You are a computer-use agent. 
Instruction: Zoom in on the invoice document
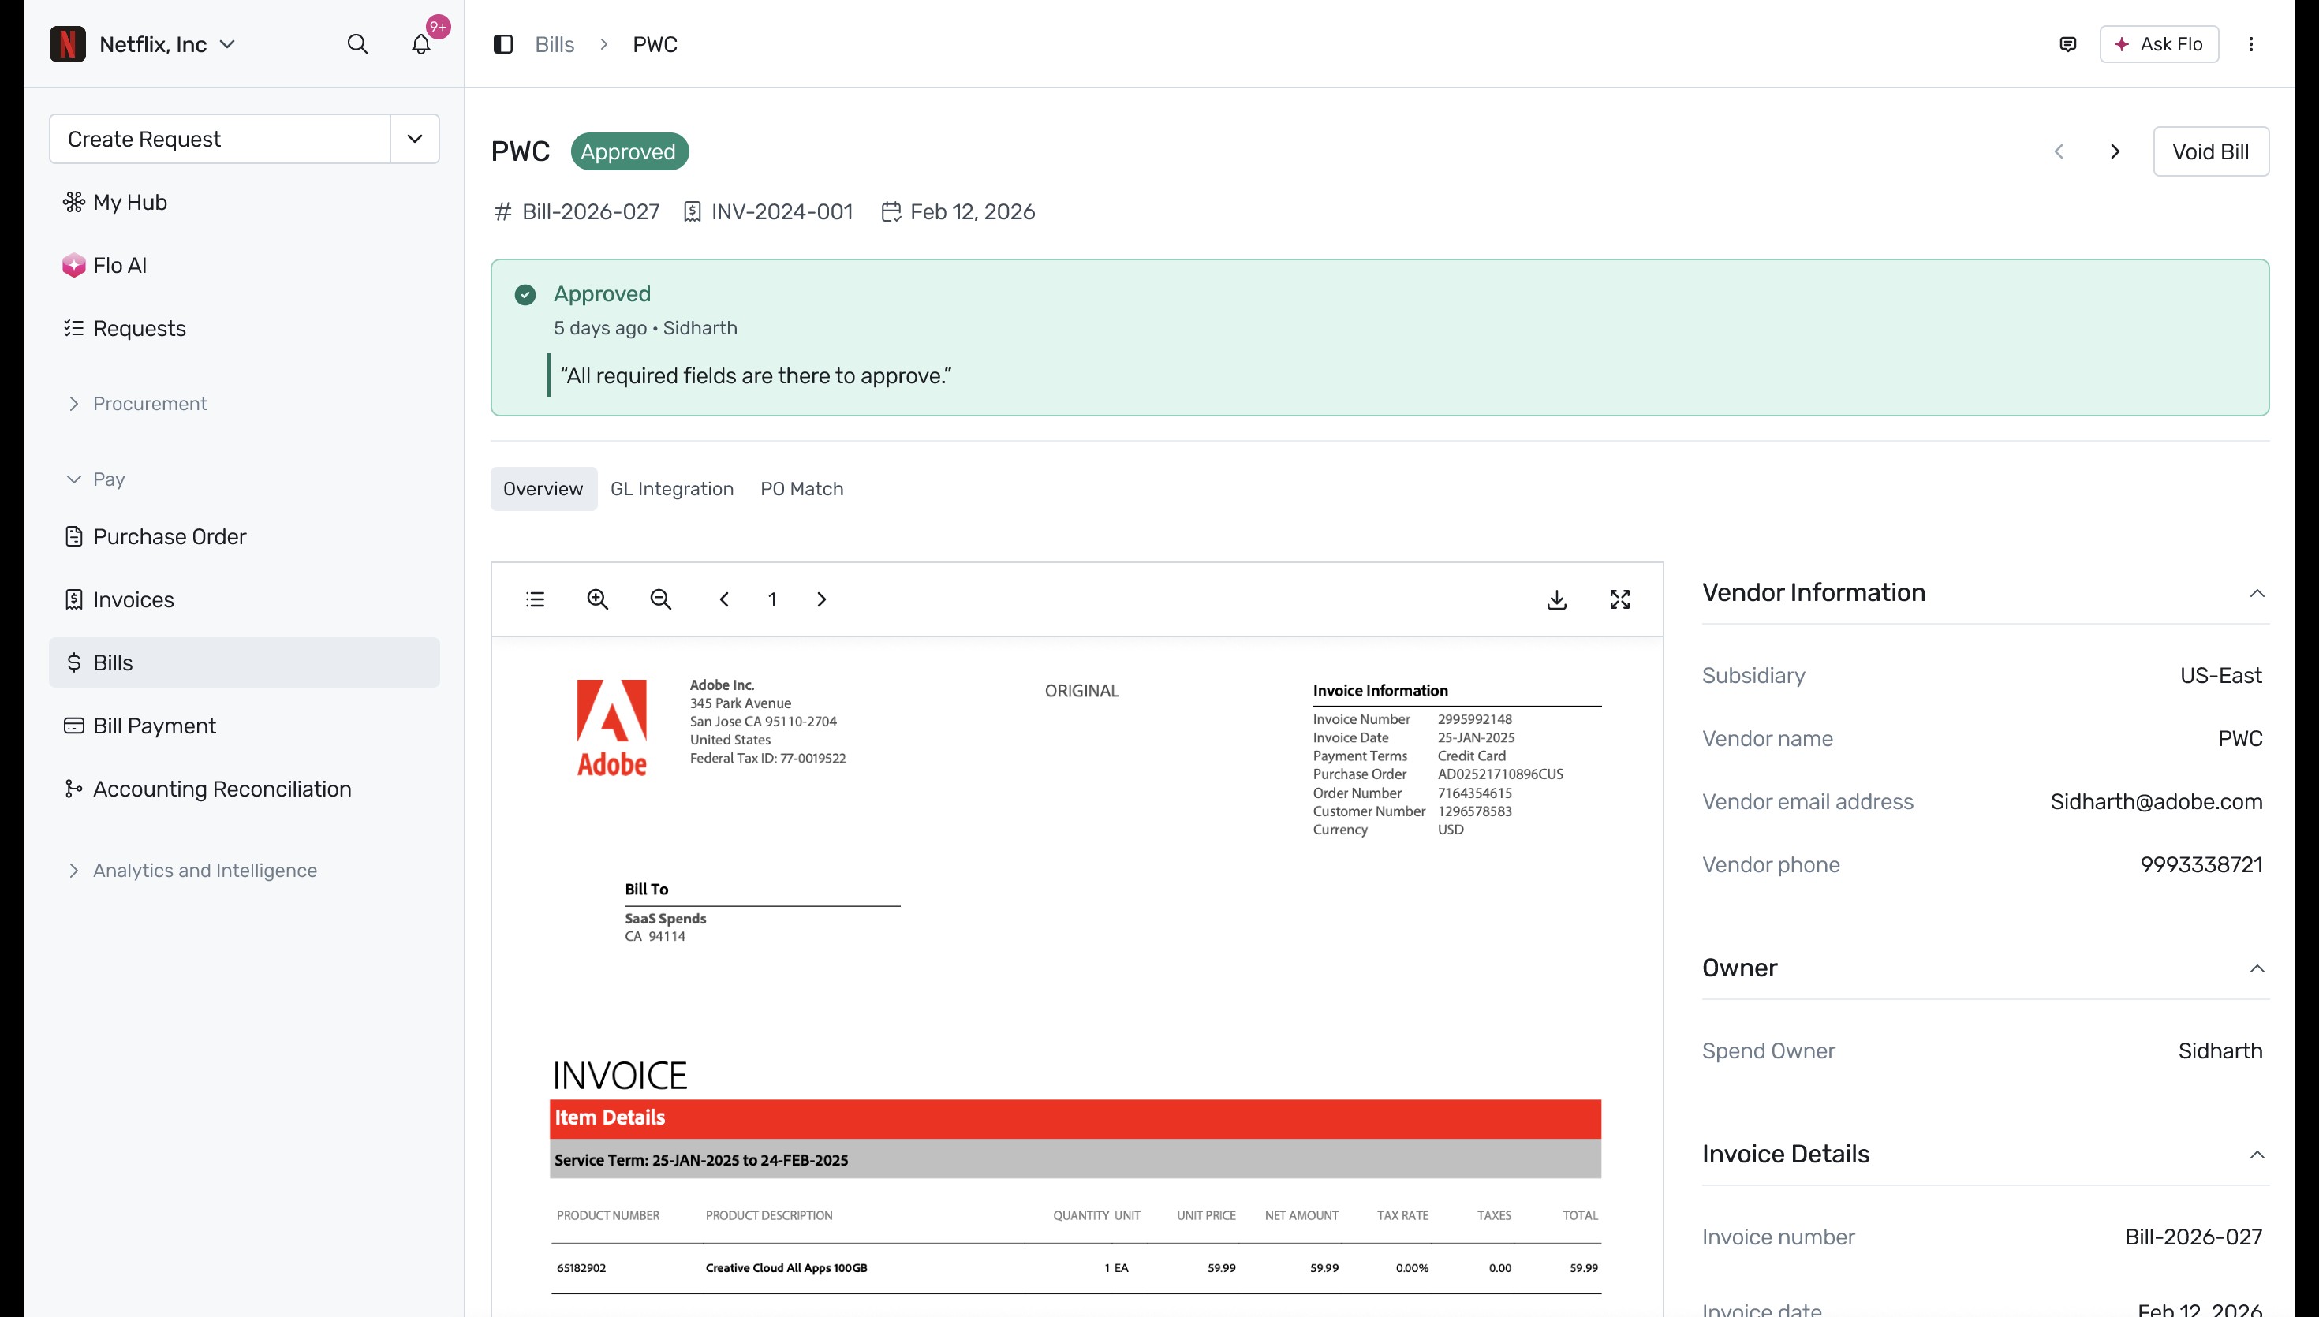[598, 599]
